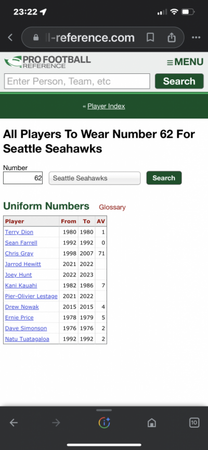The width and height of the screenshot is (208, 450).
Task: Focus the Enter Person, Team, etc search field
Action: pos(77,81)
